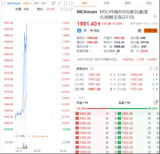Viewport: 160px width, 154px height.
Task: Click the chart indicator settings icon
Action: click(x=53, y=3)
